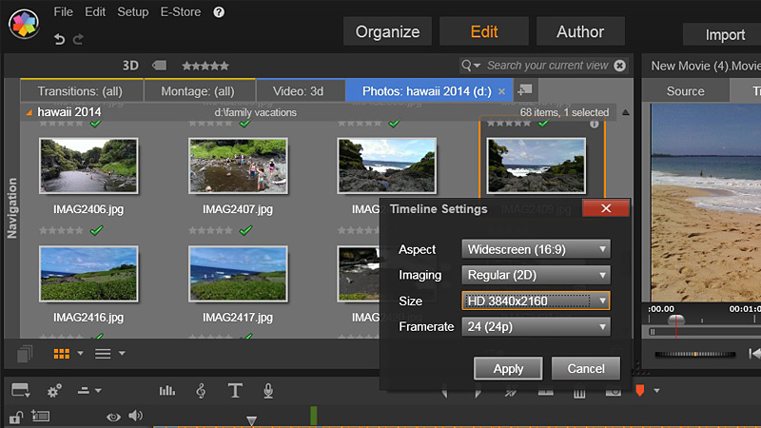The image size is (761, 428).
Task: Open timeline settings gear icon
Action: tap(54, 391)
